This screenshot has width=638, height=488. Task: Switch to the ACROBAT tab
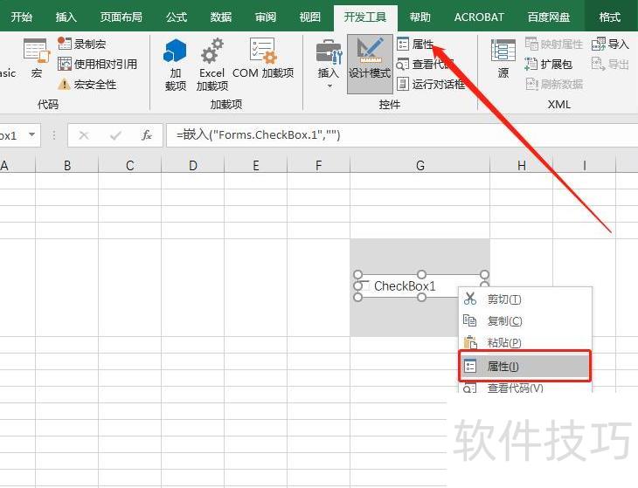coord(479,17)
